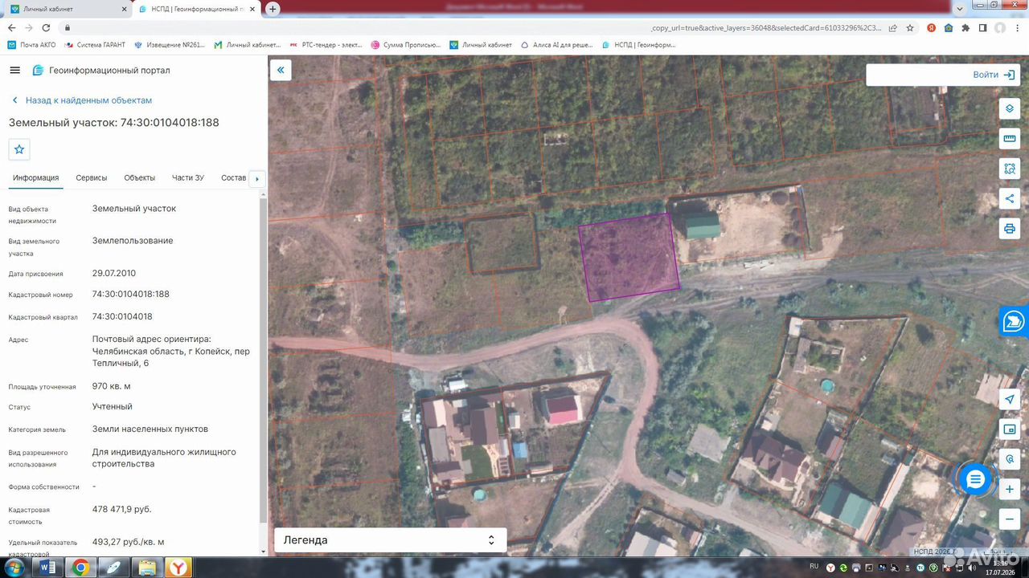Screen dimensions: 1029x578
Task: Expand the Легенда selector
Action: [390, 540]
